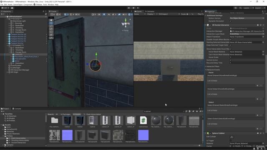Filter search to In Packages
The height and width of the screenshot is (150, 267).
click(x=65, y=114)
